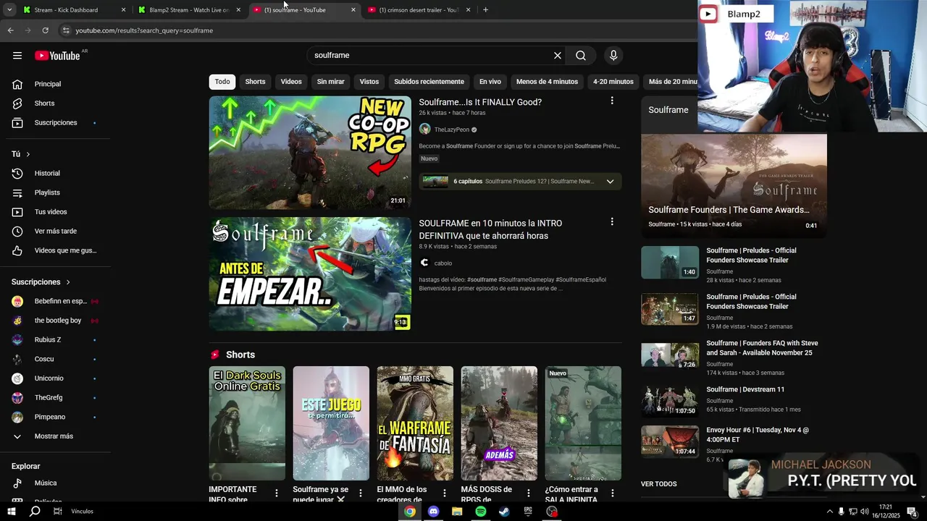Image resolution: width=927 pixels, height=521 pixels.
Task: Open TheLazyPeon channel avatar
Action: [x=425, y=130]
